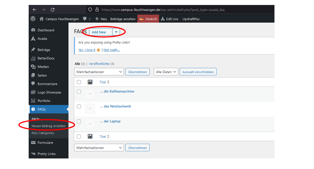Click the home icon for Campus Feuchtwangen
The image size is (314, 169).
(42, 19)
